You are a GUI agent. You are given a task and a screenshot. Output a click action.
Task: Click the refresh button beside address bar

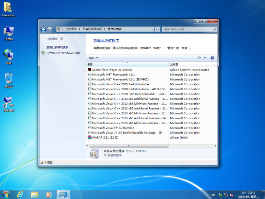click(157, 29)
